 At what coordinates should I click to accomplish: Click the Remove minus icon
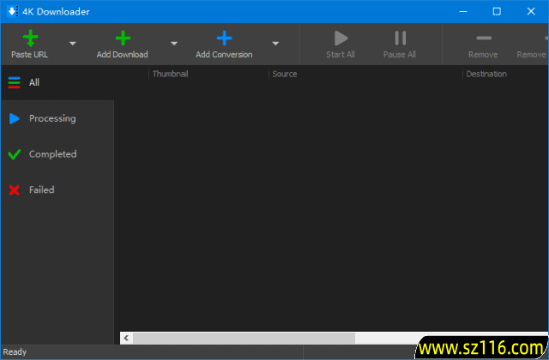pos(483,38)
